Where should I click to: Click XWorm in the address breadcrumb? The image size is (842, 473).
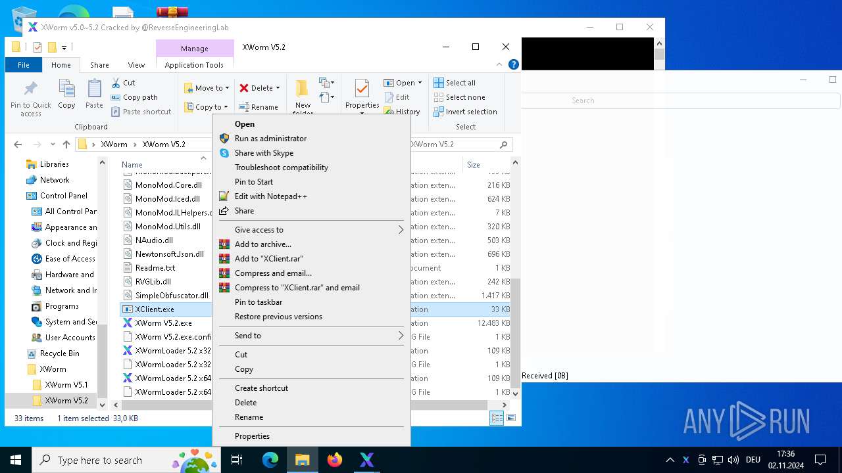click(x=114, y=145)
